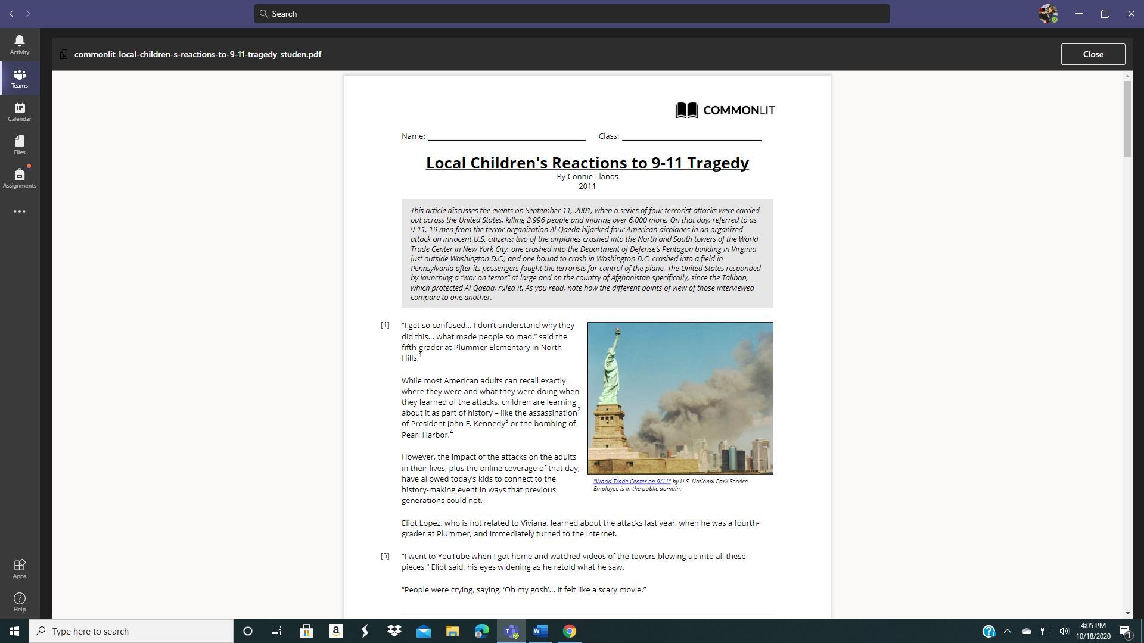Open Assignments from the sidebar

[x=19, y=177]
